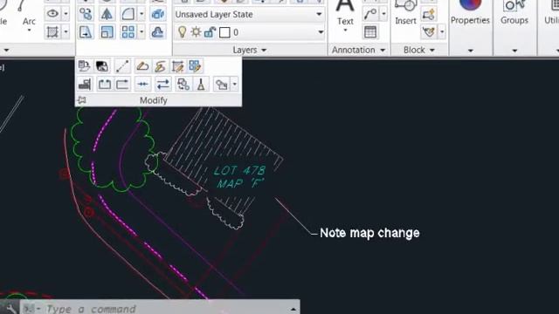Choose the Edit Spline tool
559x314 pixels.
tap(160, 66)
